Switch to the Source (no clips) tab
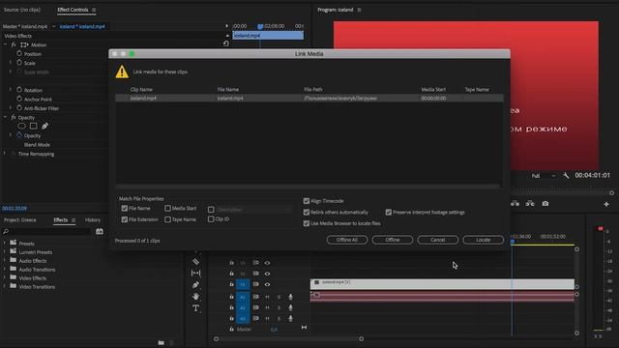The width and height of the screenshot is (619, 348). [x=22, y=10]
